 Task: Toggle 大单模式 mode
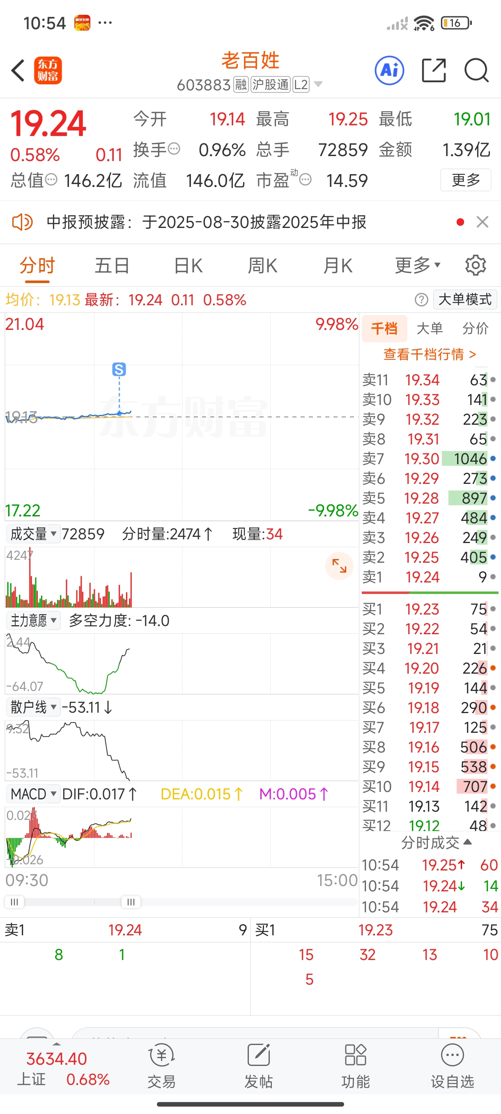465,299
